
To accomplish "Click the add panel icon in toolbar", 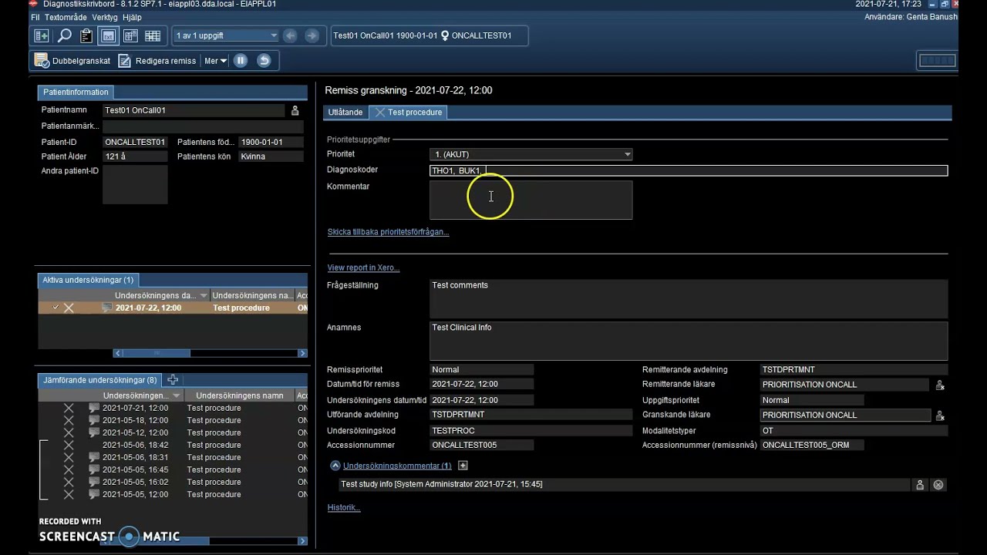I will pyautogui.click(x=42, y=35).
